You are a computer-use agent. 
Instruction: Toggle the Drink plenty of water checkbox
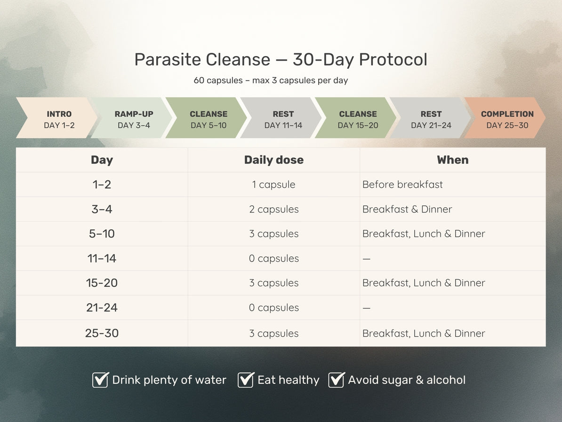(x=100, y=380)
